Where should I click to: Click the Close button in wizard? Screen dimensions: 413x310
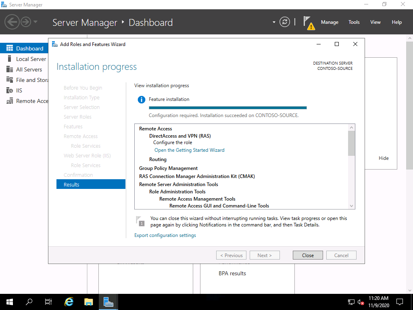[x=308, y=255]
